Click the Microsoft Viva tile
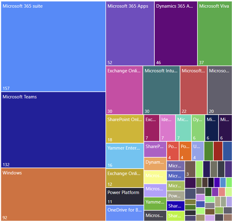Image resolution: width=232 pixels, height=221 pixels. (x=215, y=33)
